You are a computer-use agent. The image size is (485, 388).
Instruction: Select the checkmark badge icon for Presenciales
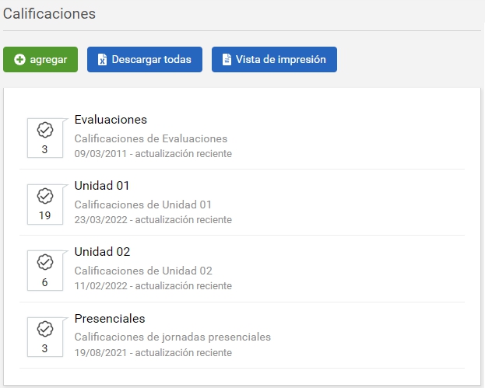[x=44, y=328]
